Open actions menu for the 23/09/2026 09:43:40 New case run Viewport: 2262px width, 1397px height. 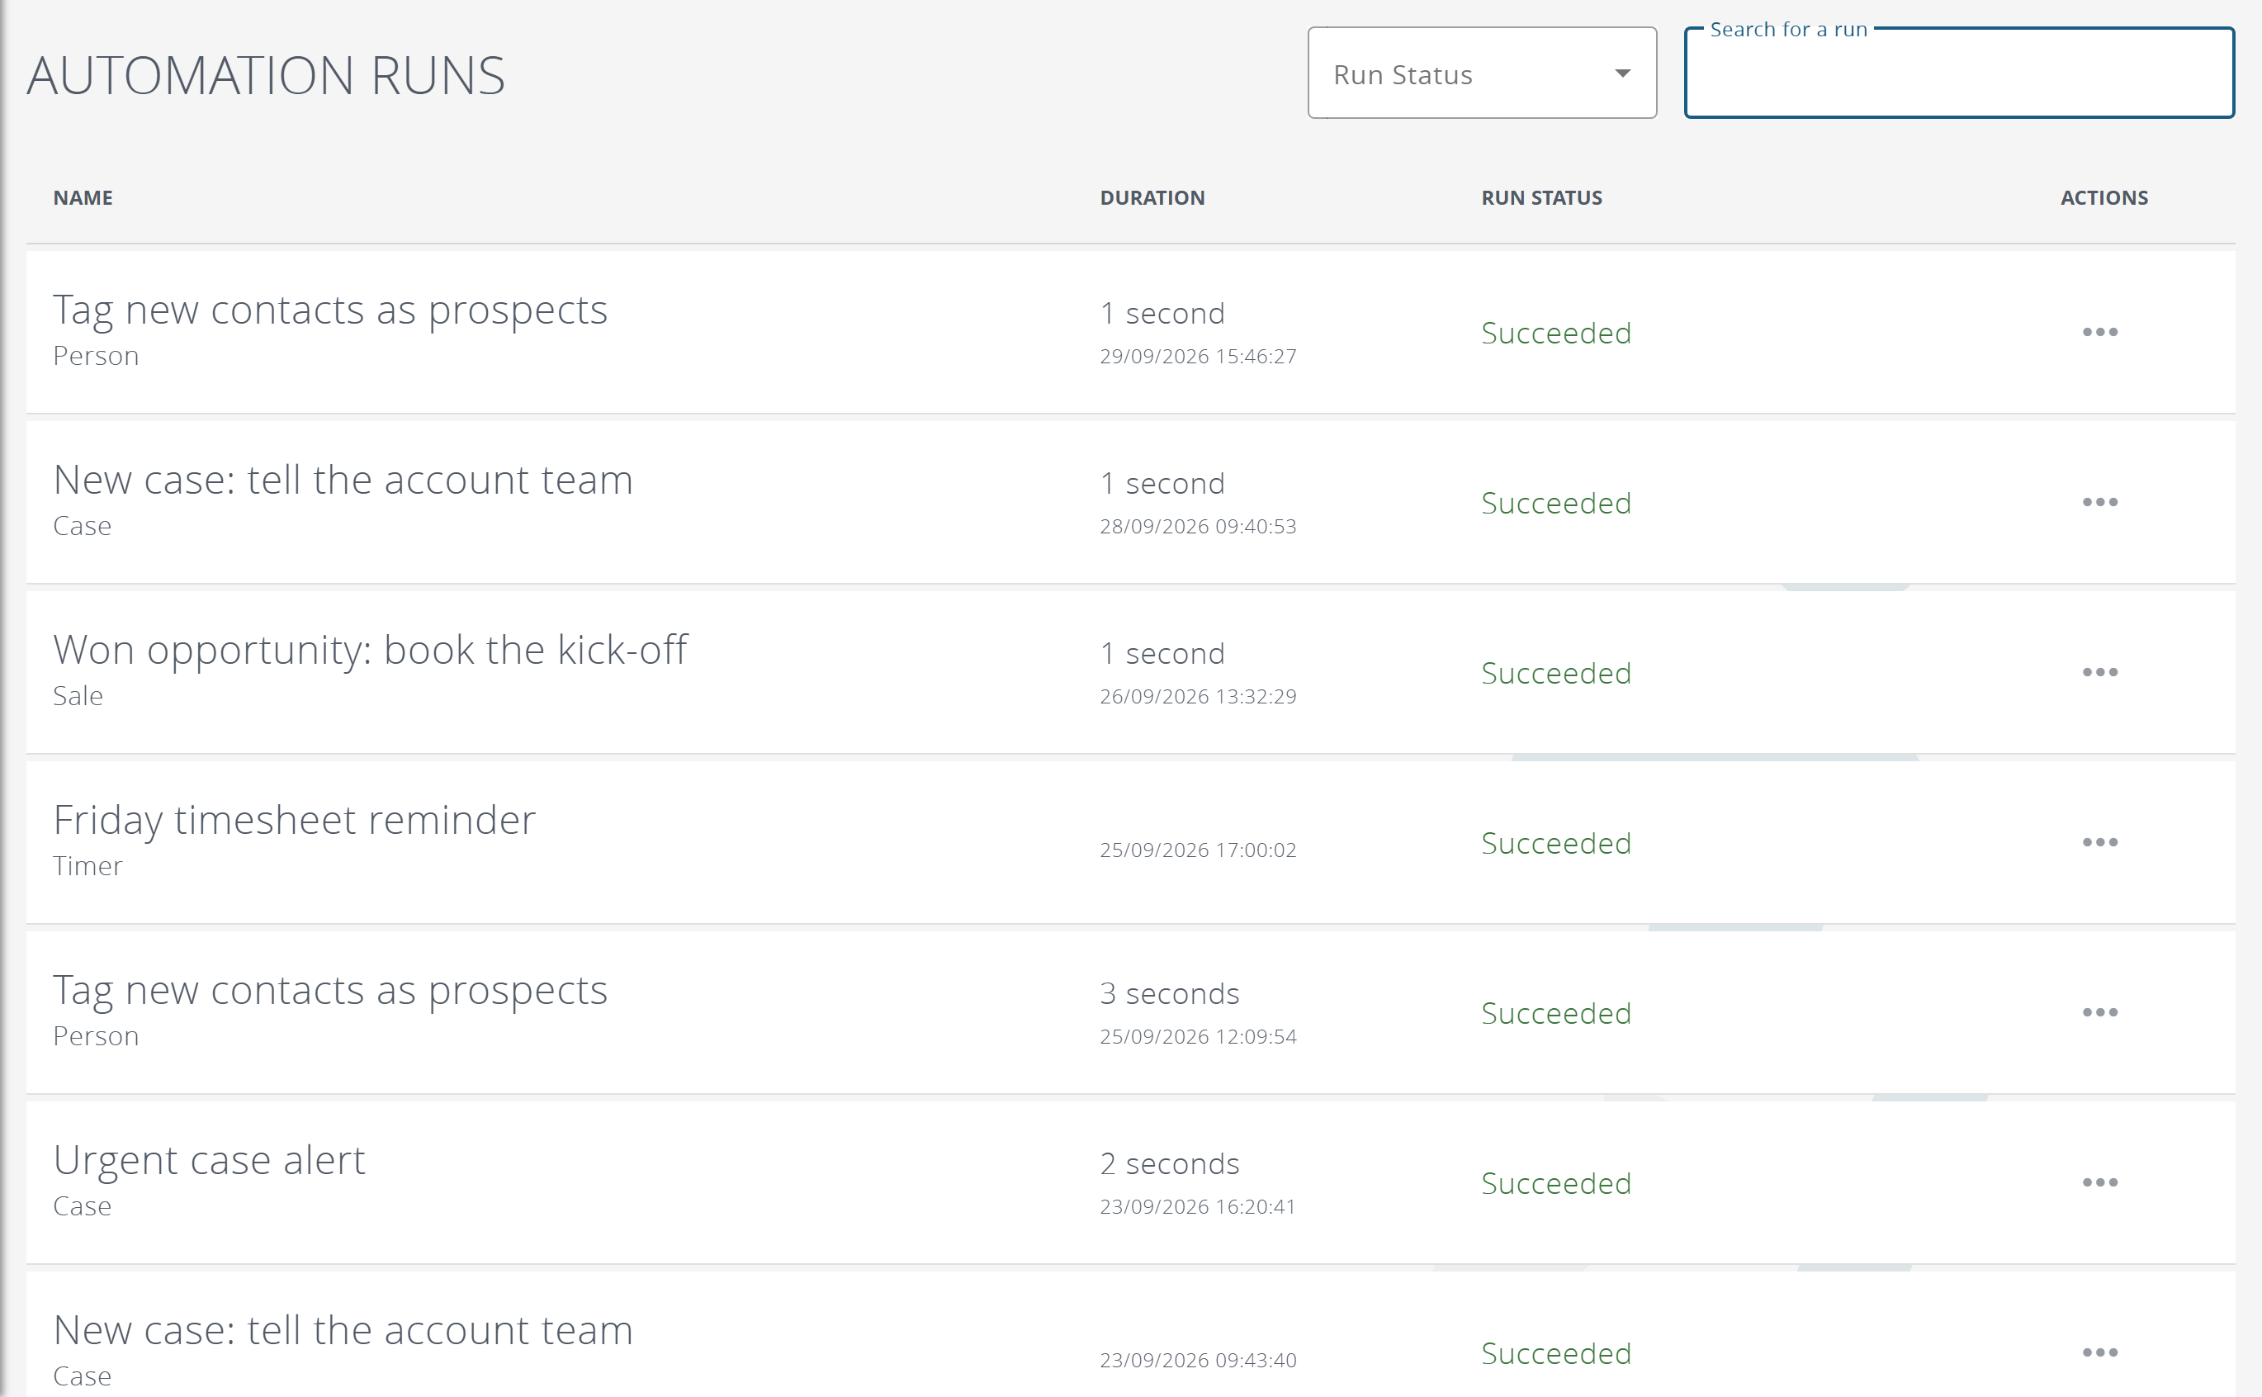[x=2099, y=1352]
